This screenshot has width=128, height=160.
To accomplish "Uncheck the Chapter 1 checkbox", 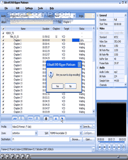I will coord(3,40).
